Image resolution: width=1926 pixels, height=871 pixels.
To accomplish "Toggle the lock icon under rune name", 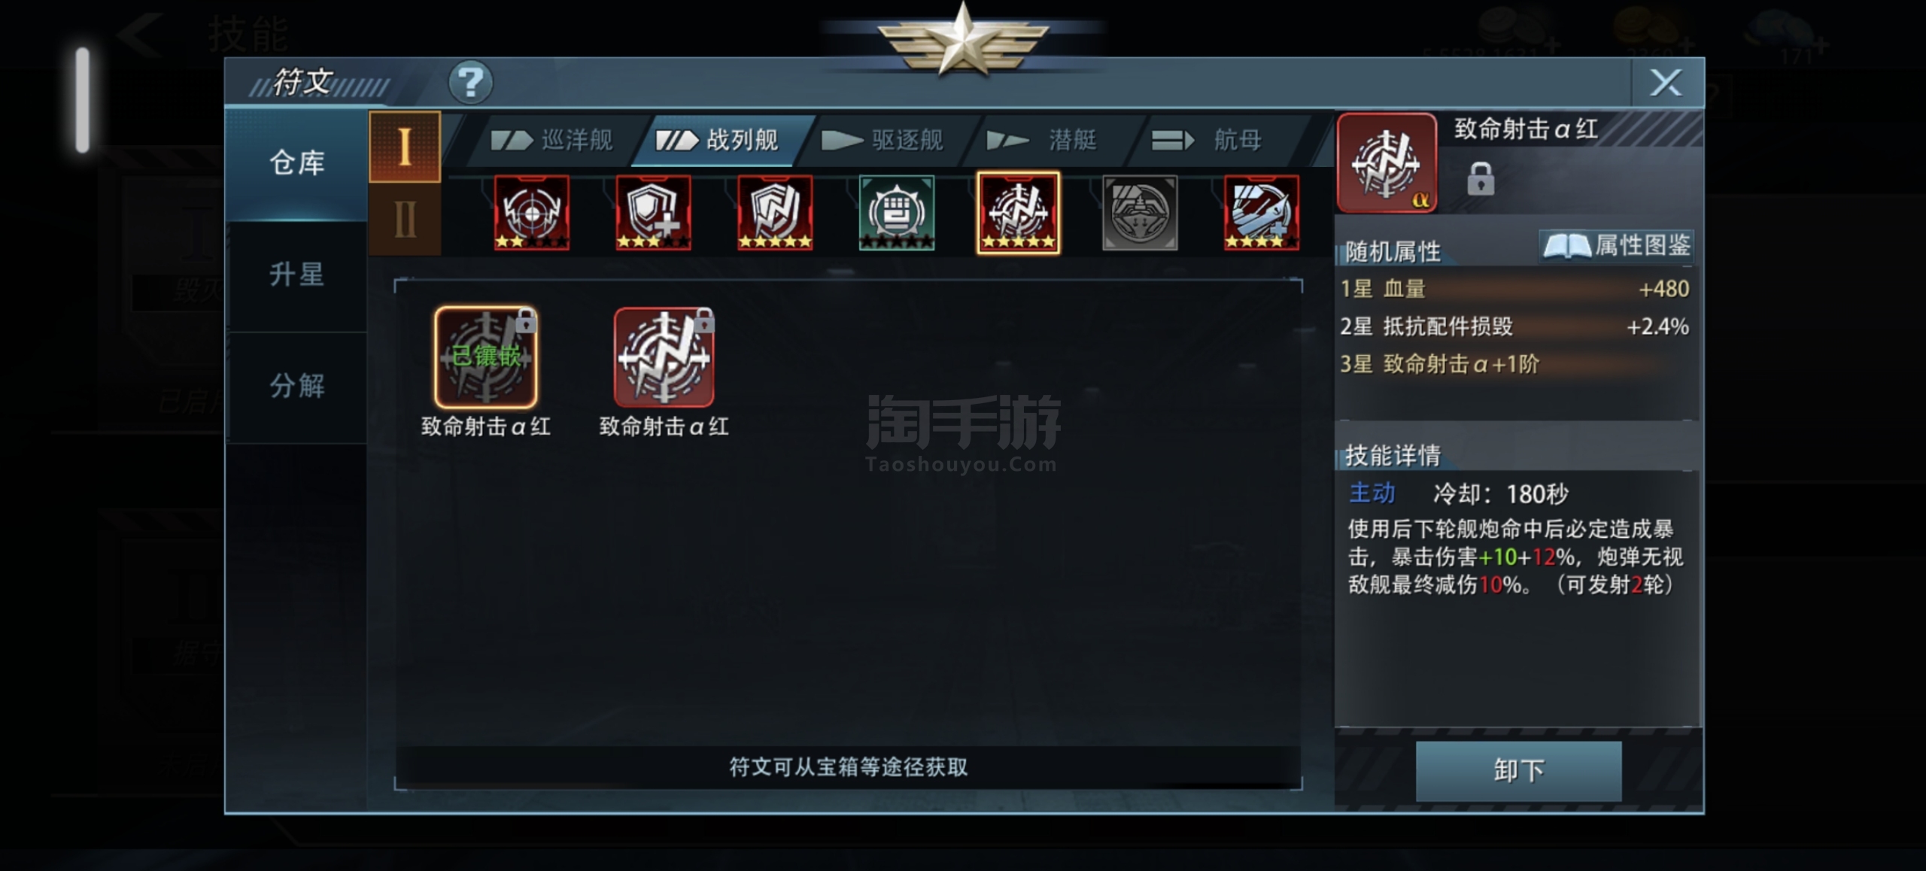I will (1480, 179).
